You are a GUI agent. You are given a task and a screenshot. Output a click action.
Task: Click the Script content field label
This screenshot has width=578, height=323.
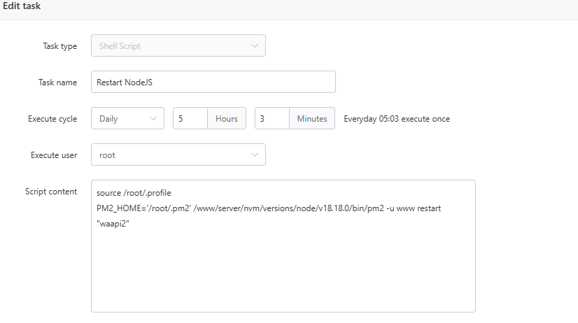[x=51, y=192]
